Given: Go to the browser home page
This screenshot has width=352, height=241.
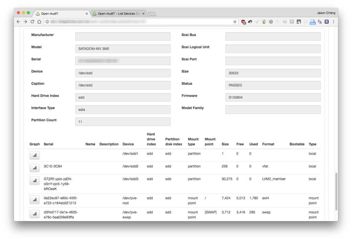Looking at the screenshot, I should 39,22.
